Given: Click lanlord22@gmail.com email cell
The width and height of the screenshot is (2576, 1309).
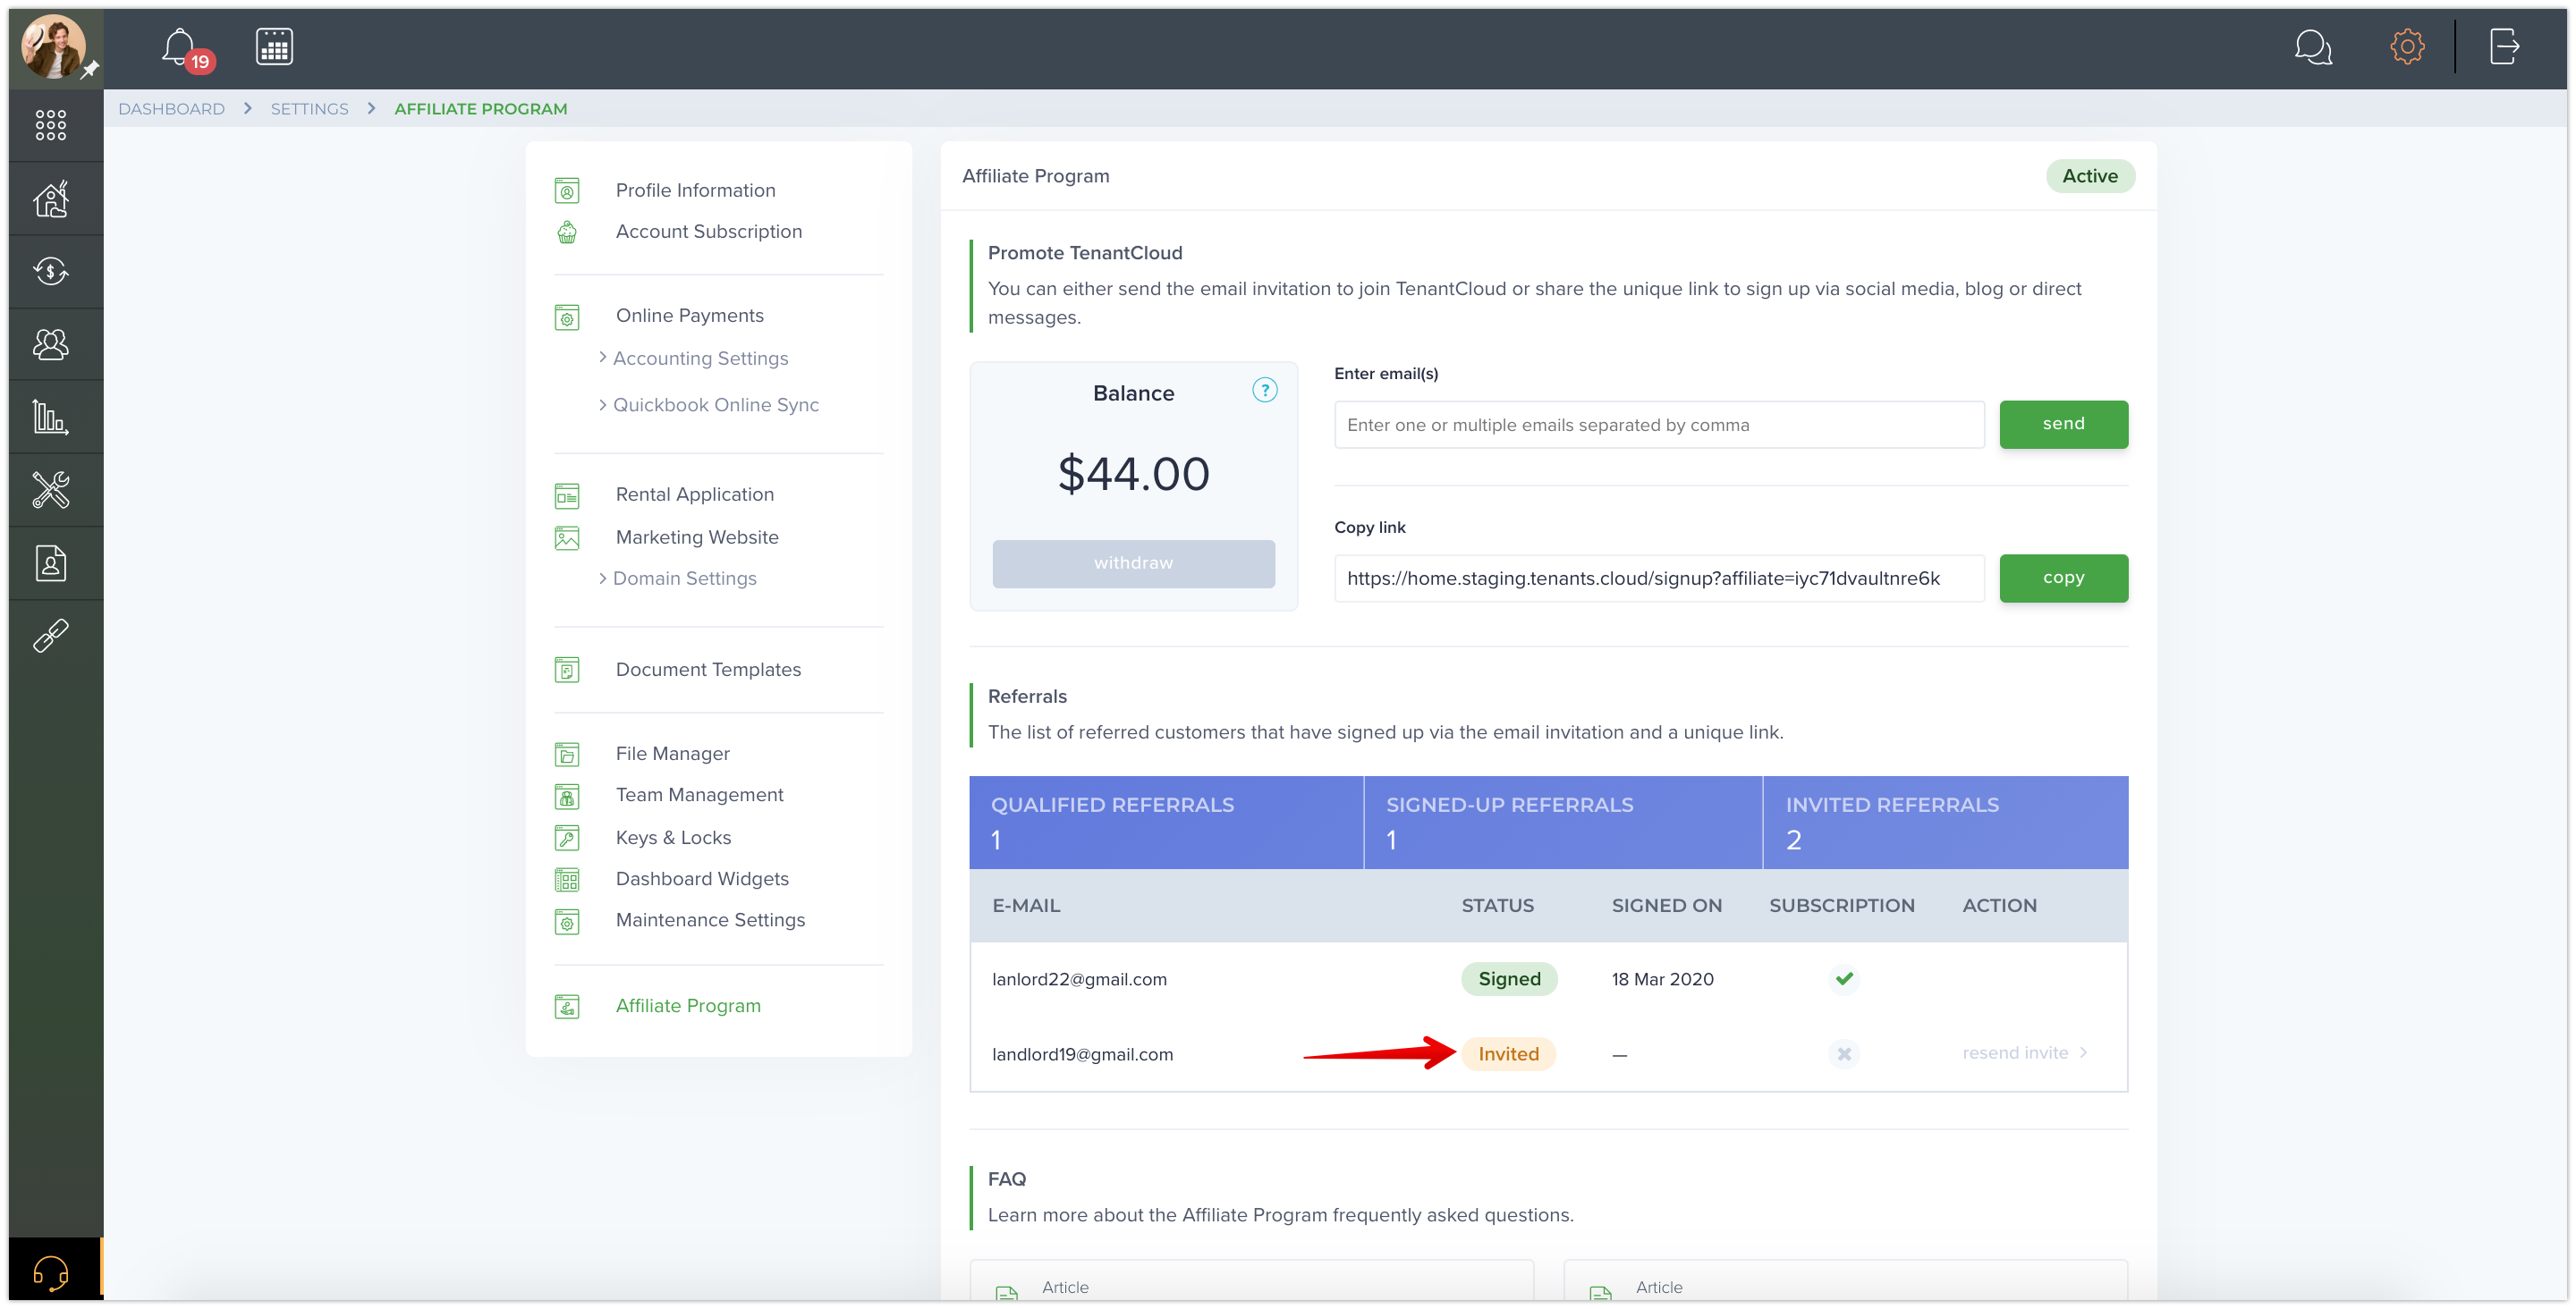Looking at the screenshot, I should (x=1079, y=978).
